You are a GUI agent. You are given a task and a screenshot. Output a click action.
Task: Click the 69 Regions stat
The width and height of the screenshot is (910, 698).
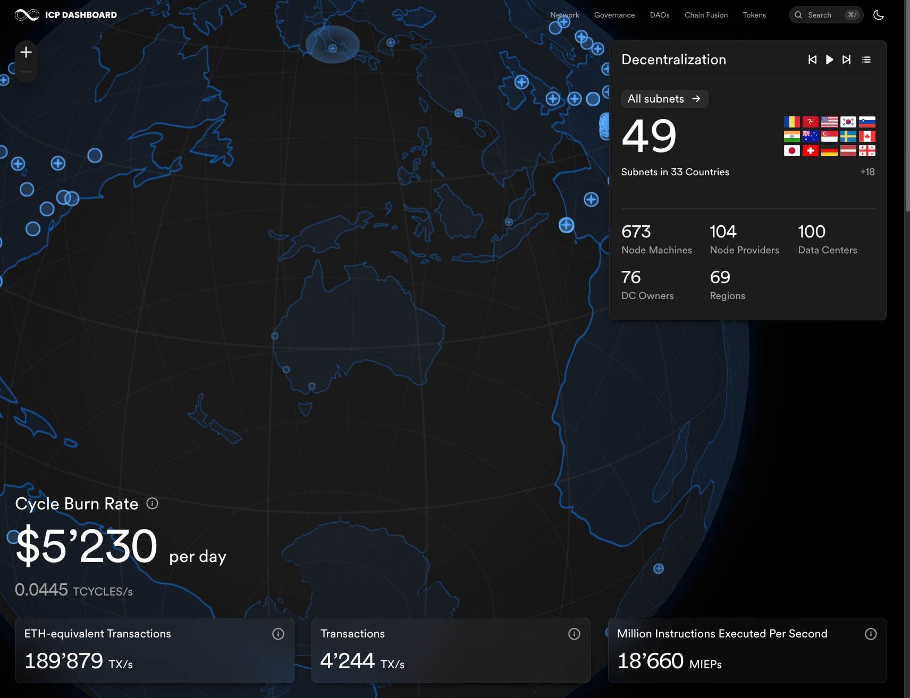point(727,285)
